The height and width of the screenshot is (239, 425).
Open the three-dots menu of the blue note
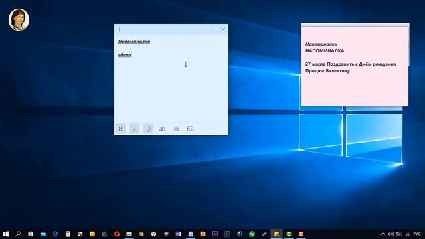(212, 29)
